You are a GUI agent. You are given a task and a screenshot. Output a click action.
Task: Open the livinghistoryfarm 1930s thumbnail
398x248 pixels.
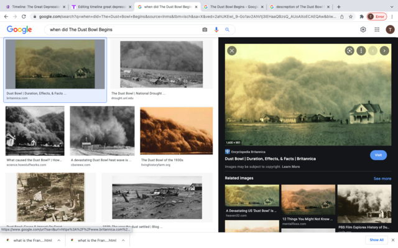pyautogui.click(x=177, y=131)
